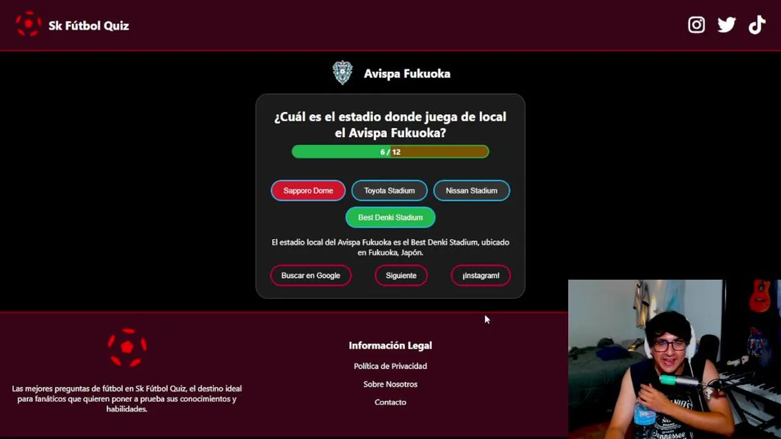The height and width of the screenshot is (439, 781).
Task: Open the TikTok icon in header
Action: click(x=757, y=25)
